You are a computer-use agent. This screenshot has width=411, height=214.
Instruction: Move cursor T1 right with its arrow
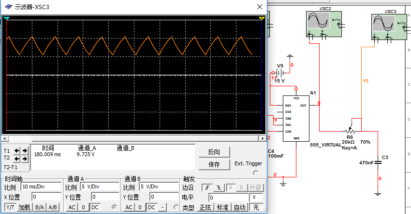[25, 150]
